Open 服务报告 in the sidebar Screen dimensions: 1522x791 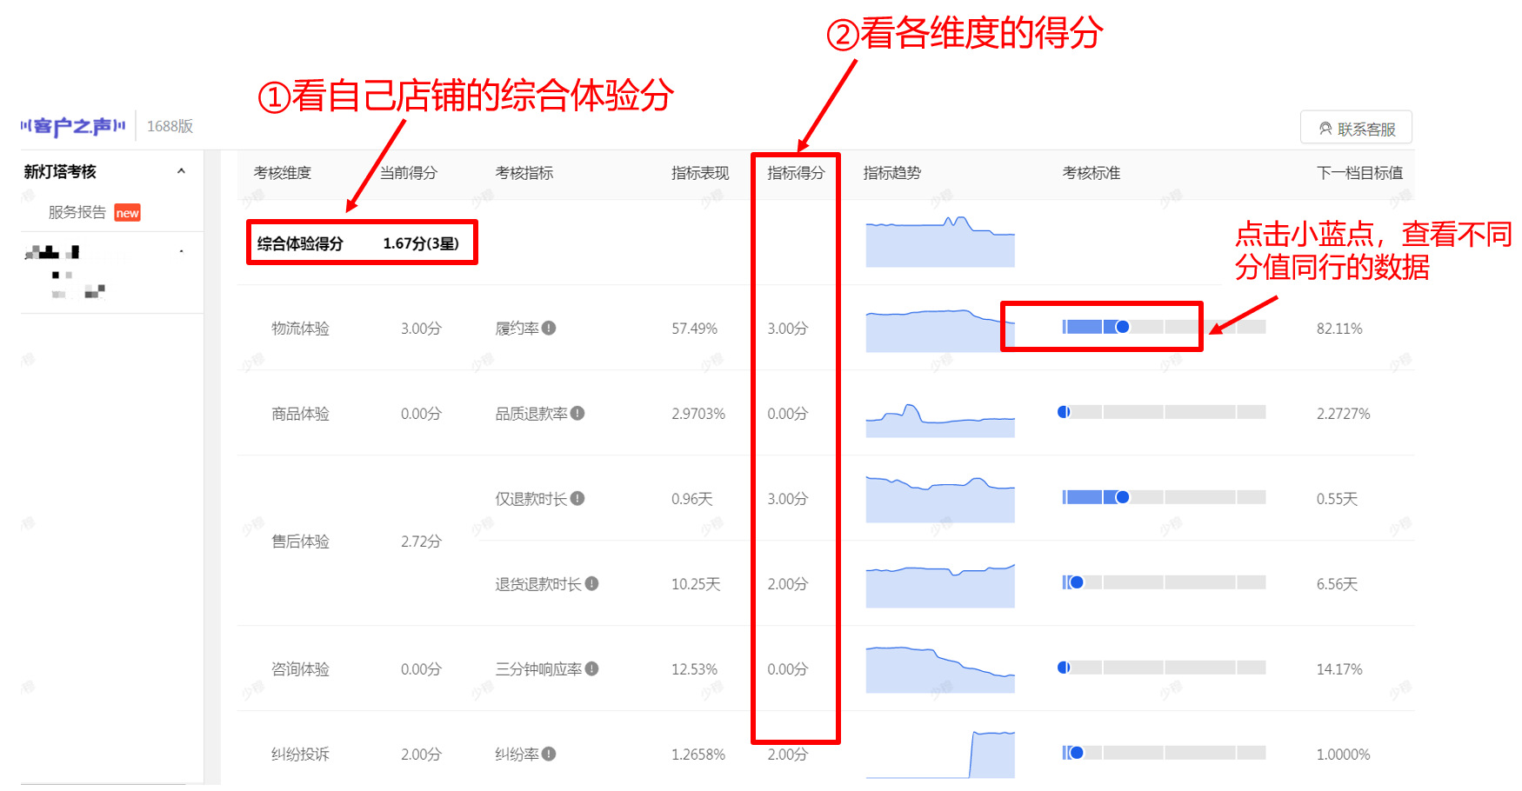click(x=77, y=212)
